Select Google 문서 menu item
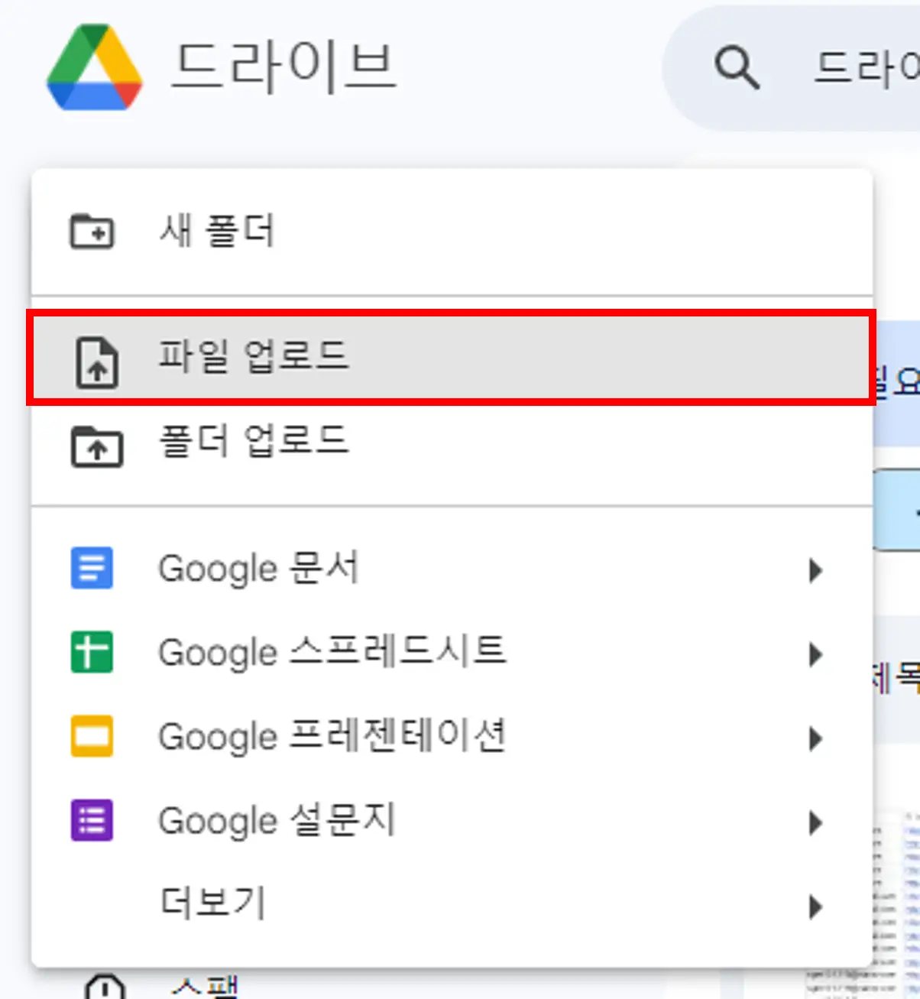The height and width of the screenshot is (999, 920). coord(452,569)
